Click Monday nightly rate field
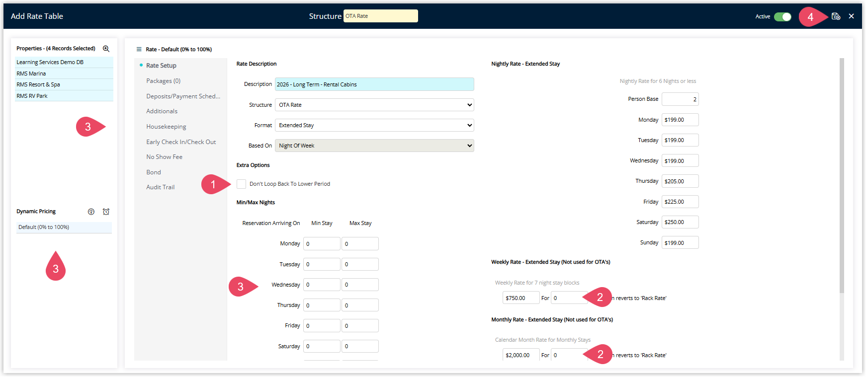Screen dimensions: 866x377 click(x=680, y=120)
